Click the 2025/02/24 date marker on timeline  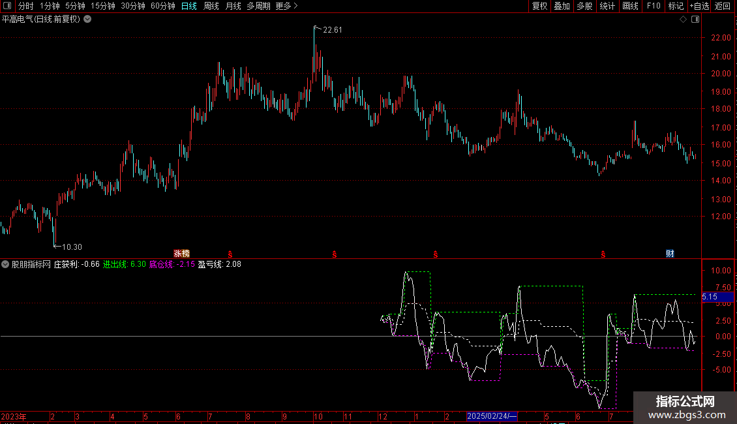(492, 416)
